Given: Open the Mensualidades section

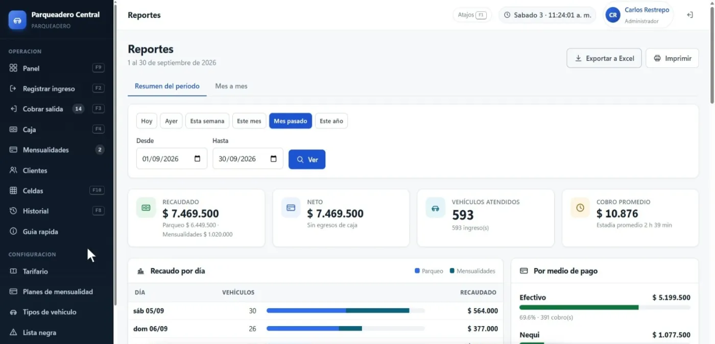Looking at the screenshot, I should point(57,150).
